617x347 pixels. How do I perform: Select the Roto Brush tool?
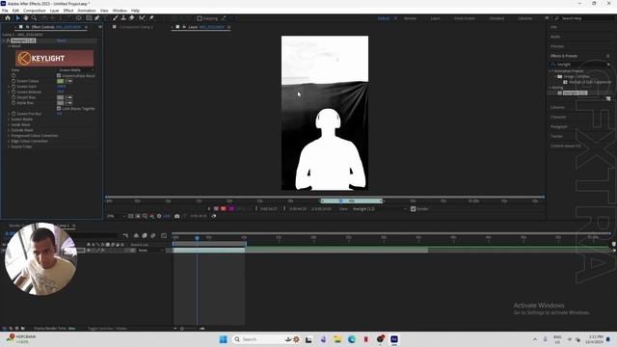tap(142, 18)
